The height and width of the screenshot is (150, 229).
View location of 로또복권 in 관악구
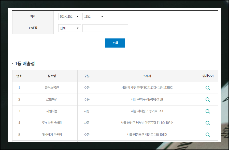[x=208, y=100]
